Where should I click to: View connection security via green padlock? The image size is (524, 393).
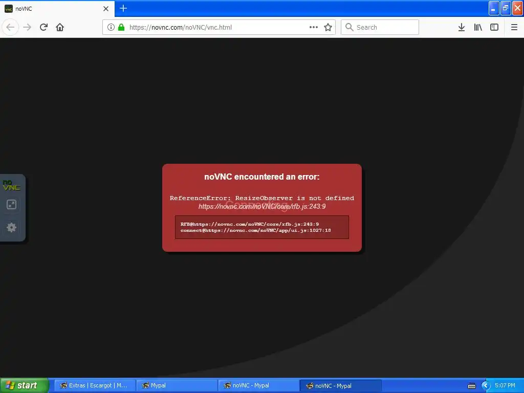pyautogui.click(x=121, y=27)
